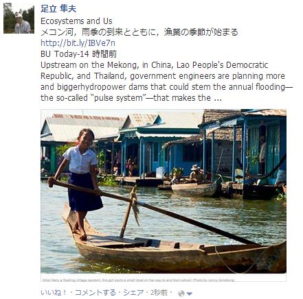Click the man in hat in background boat

pyautogui.click(x=197, y=174)
